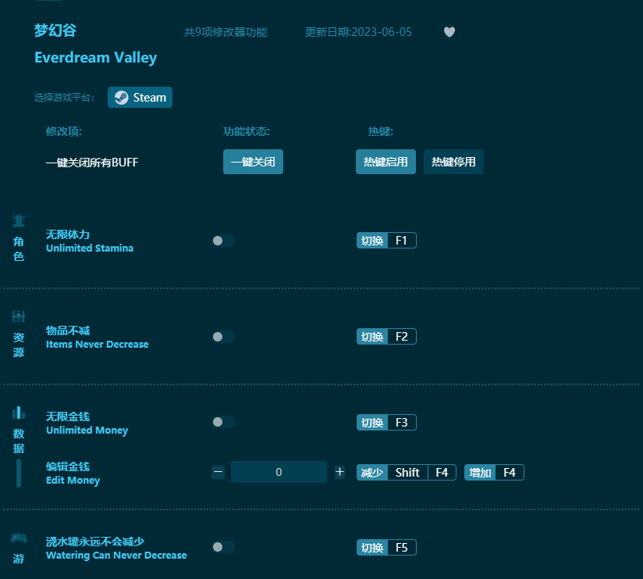Toggle Items Never Decrease switch
Screen dimensions: 643x579
tap(223, 337)
